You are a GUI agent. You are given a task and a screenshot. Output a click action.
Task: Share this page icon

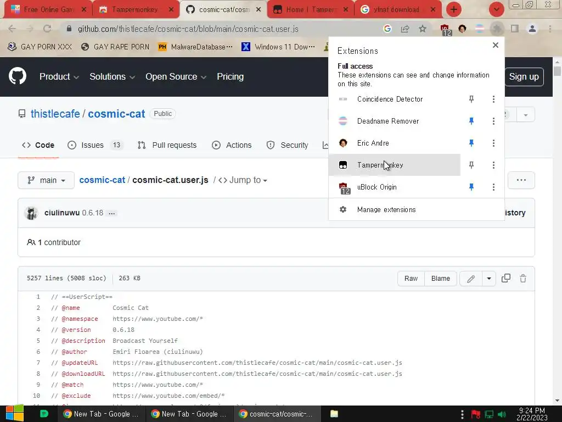coord(405,29)
